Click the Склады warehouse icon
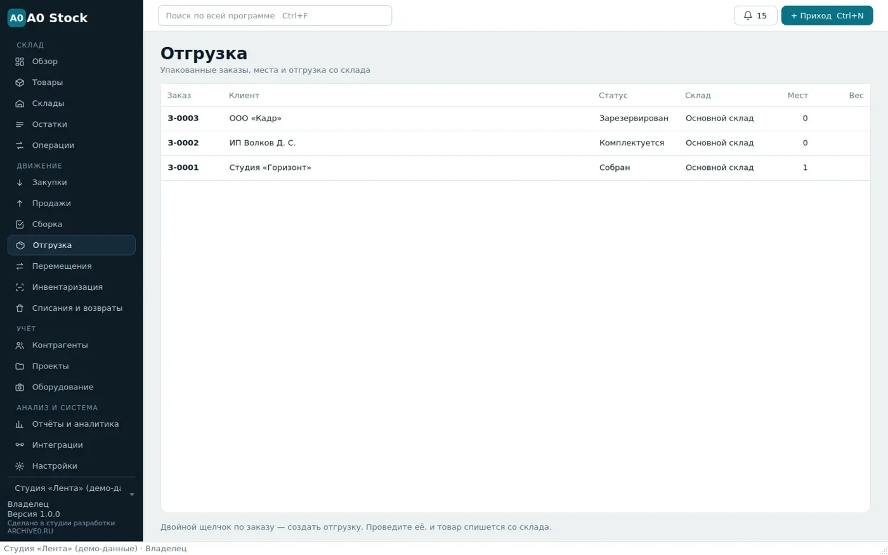This screenshot has width=888, height=555. point(20,103)
